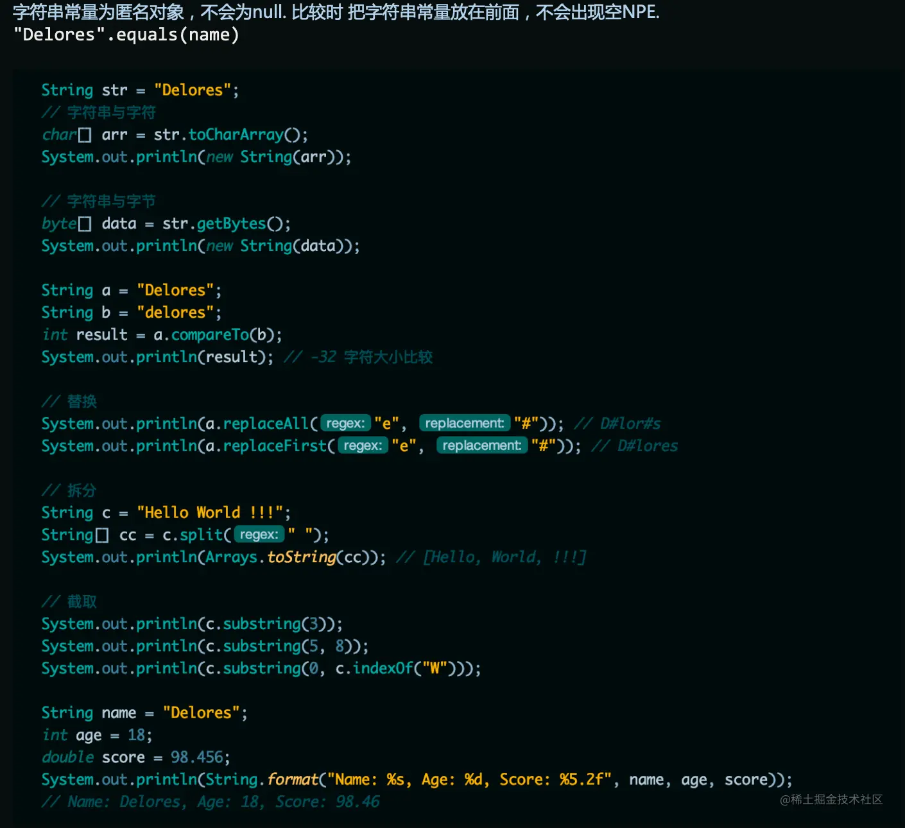Click the line char[] arr = str.toCharArray();
This screenshot has width=905, height=828.
pos(175,135)
